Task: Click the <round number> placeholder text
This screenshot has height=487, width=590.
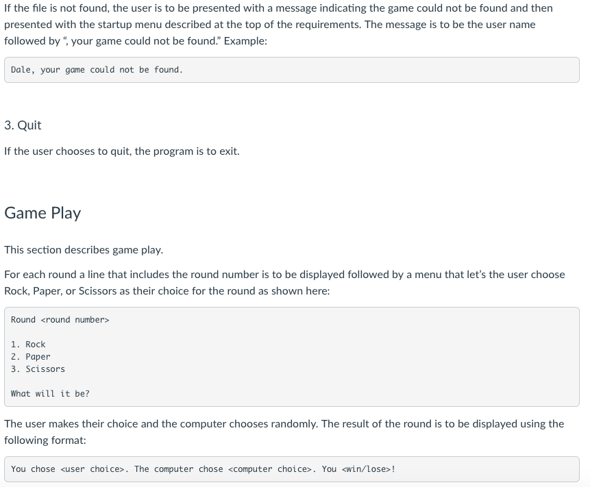Action: (x=75, y=320)
